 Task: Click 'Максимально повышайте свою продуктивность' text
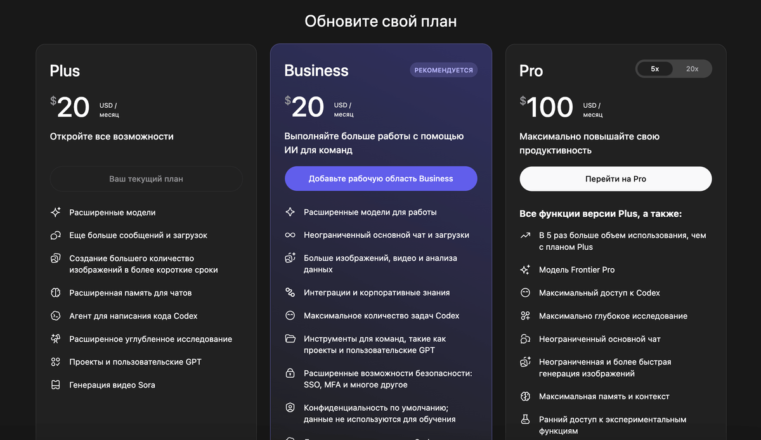(x=590, y=143)
